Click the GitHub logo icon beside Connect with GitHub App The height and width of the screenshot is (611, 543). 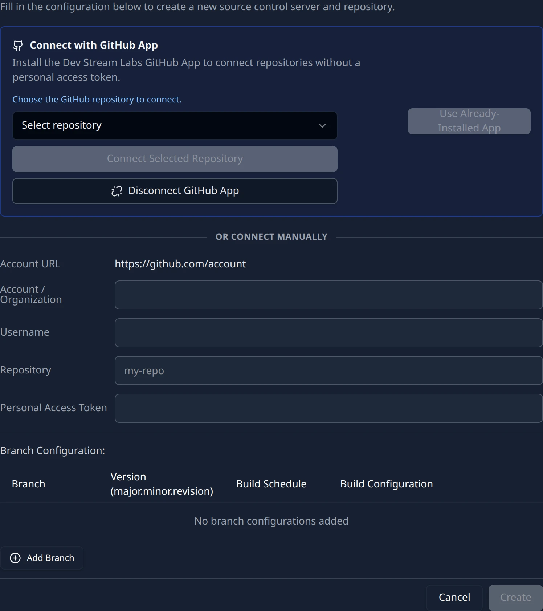point(18,45)
